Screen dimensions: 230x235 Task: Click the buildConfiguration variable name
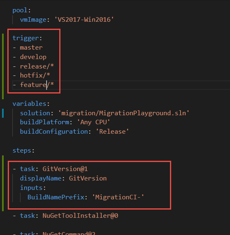click(x=54, y=132)
